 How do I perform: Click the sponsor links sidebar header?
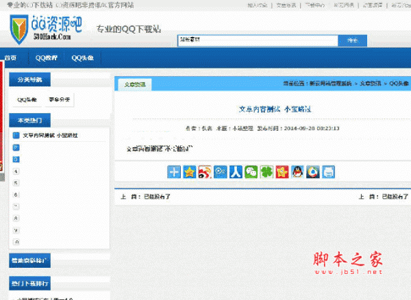(x=29, y=260)
